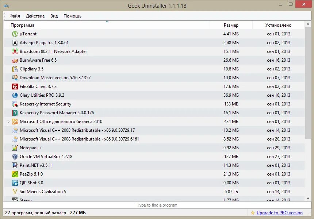This screenshot has width=314, height=219.
Task: Click the Oracle VM VirtualBox icon
Action: click(15, 157)
